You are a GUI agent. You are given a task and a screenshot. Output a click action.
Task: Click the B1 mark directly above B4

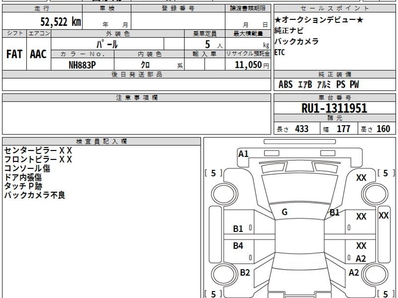tap(238, 228)
